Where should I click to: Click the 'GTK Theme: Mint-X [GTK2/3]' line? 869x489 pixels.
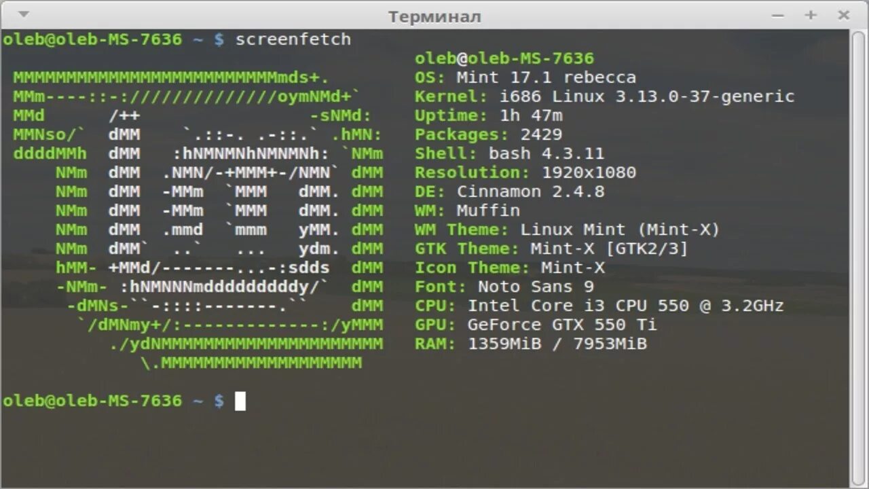click(x=551, y=249)
